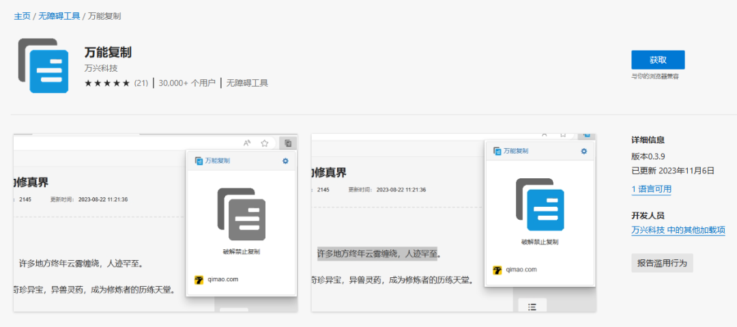
Task: Click the extension toolbar icon in first screenshot
Action: point(288,143)
